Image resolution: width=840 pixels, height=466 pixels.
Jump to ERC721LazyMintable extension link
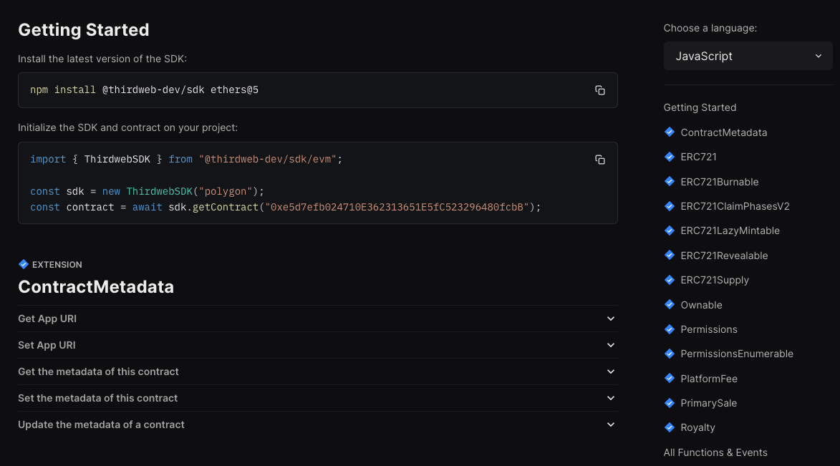[x=730, y=231]
